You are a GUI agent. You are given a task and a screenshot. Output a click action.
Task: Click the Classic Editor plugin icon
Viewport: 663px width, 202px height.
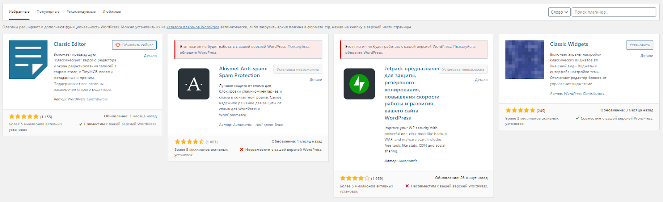pyautogui.click(x=28, y=59)
